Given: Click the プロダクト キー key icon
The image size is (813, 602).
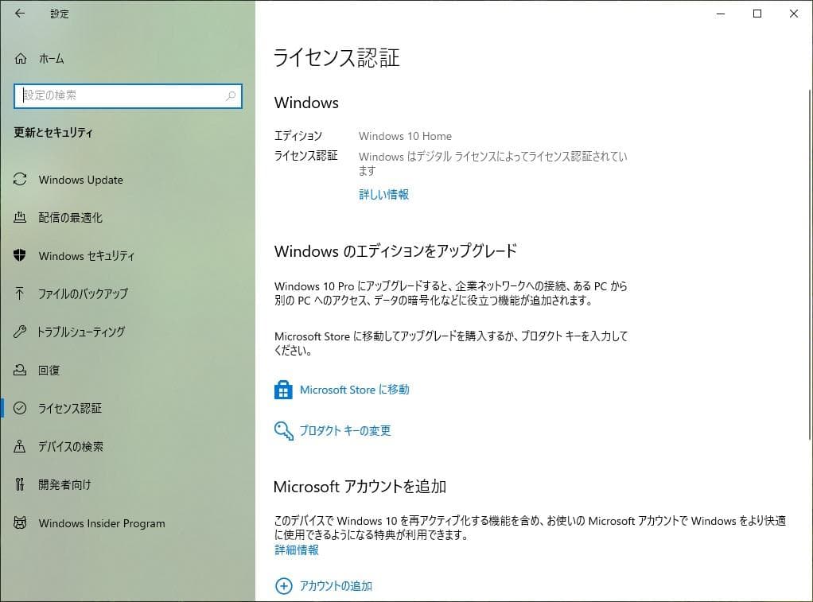Looking at the screenshot, I should 283,430.
